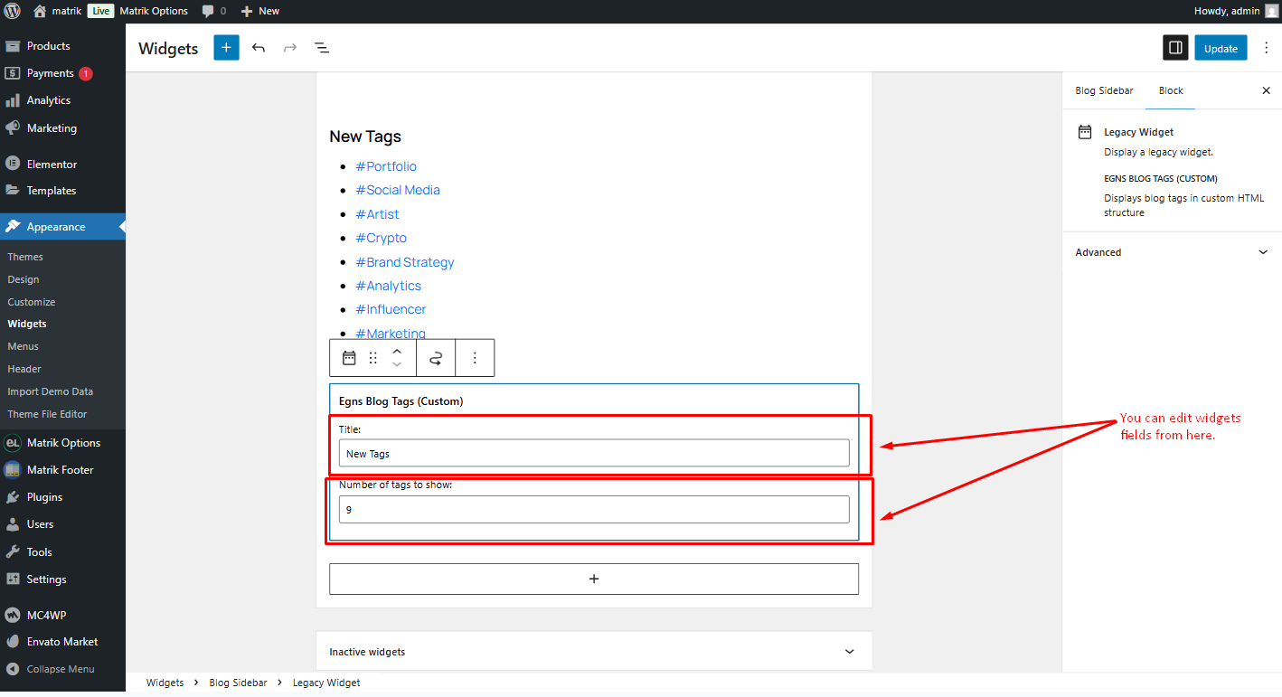Open the block options three-dot menu
The width and height of the screenshot is (1282, 697).
(x=475, y=358)
